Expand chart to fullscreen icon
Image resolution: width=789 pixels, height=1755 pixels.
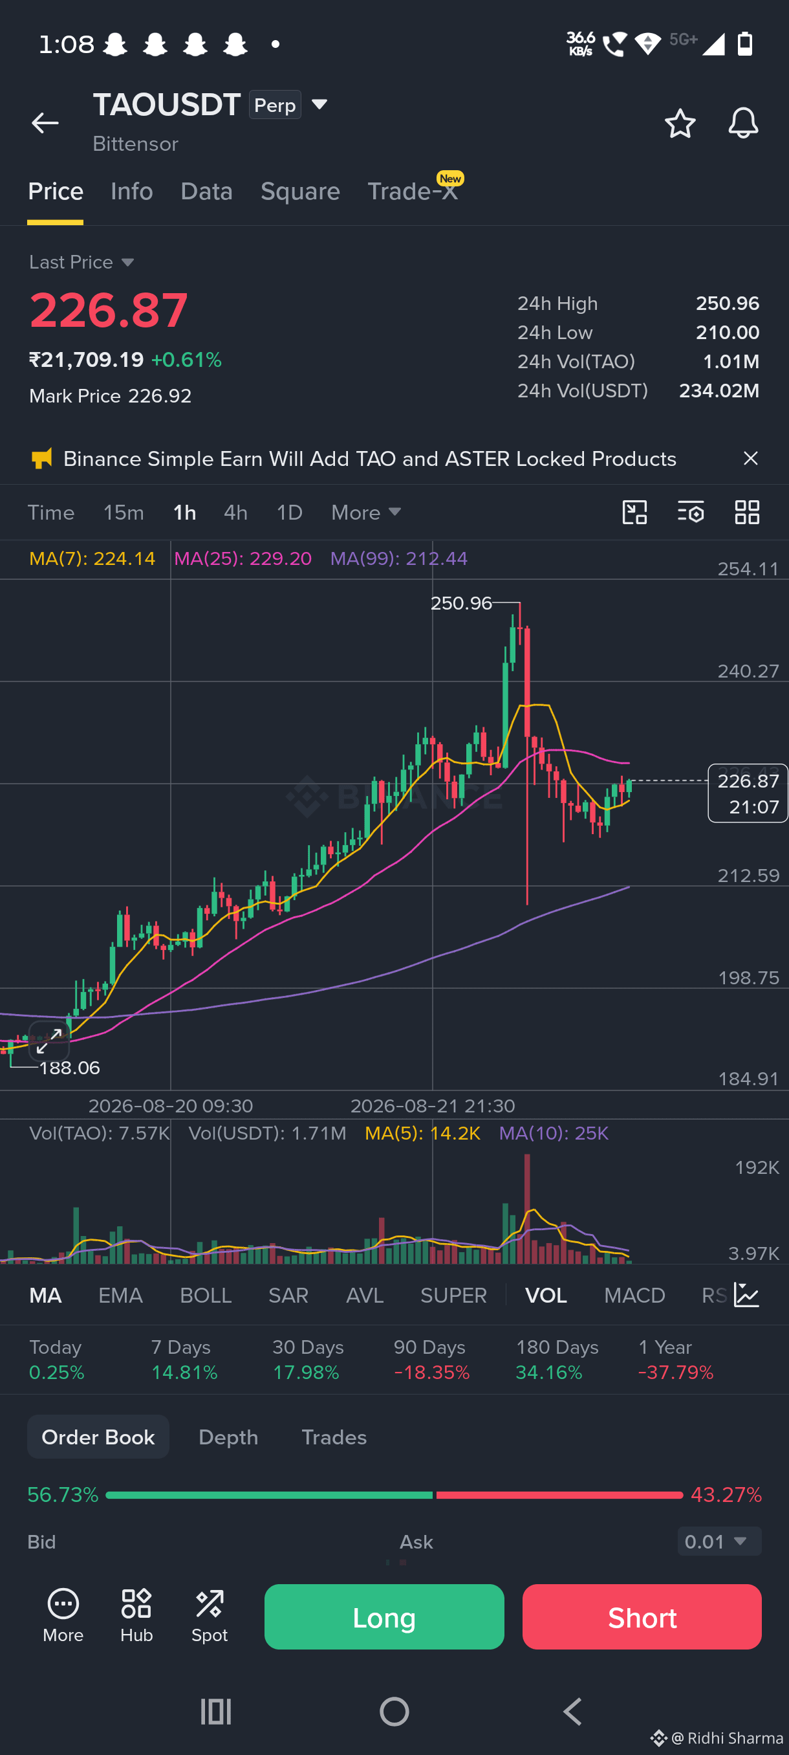(x=49, y=1041)
